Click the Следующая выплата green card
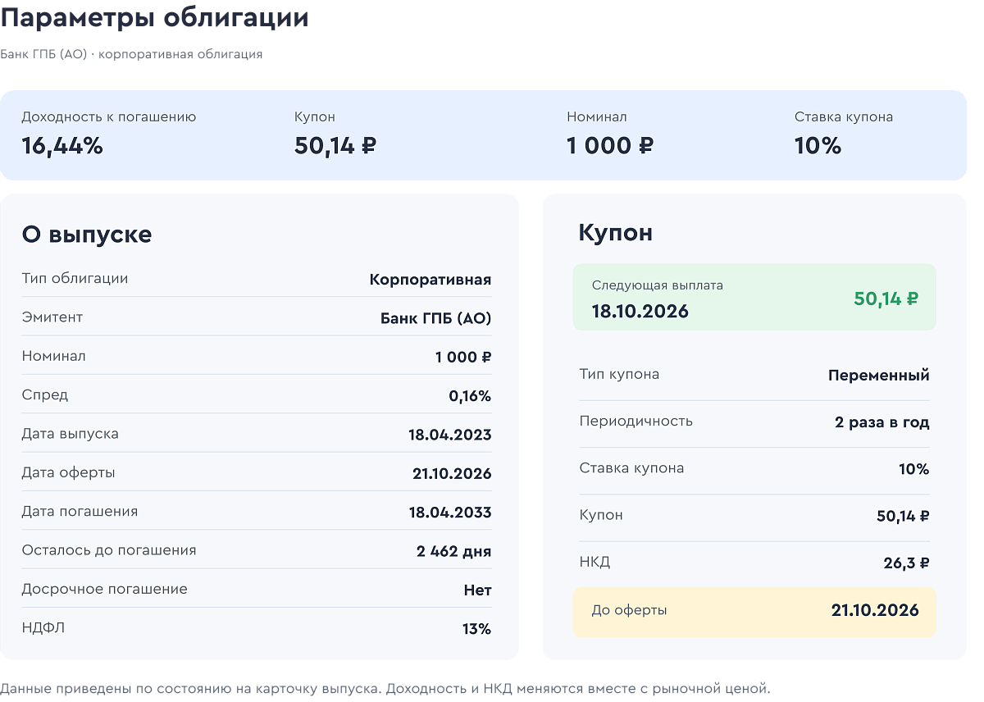Viewport: 984px width, 702px height. pyautogui.click(x=754, y=297)
